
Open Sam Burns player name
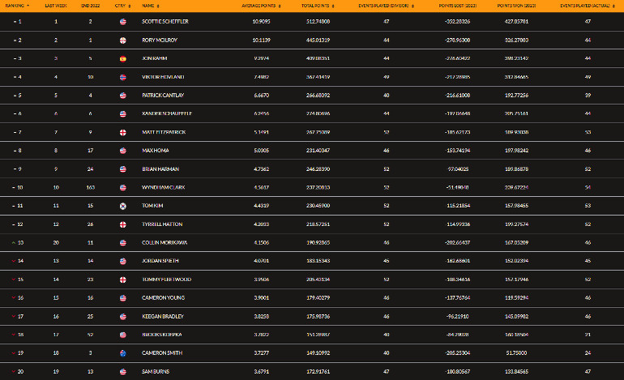pos(156,372)
